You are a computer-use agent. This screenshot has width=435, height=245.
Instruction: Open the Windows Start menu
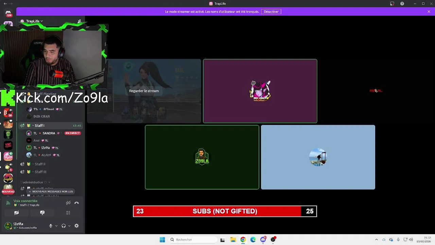coord(162,240)
